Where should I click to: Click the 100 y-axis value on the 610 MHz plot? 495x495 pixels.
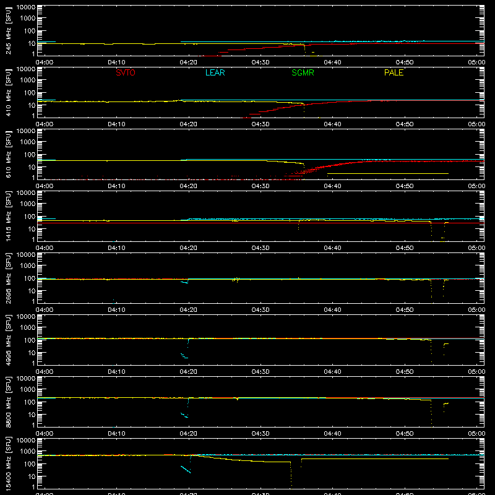point(30,155)
